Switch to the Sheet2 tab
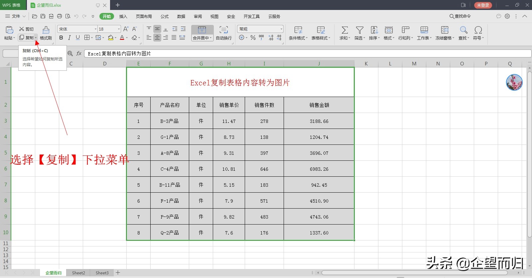 click(78, 273)
